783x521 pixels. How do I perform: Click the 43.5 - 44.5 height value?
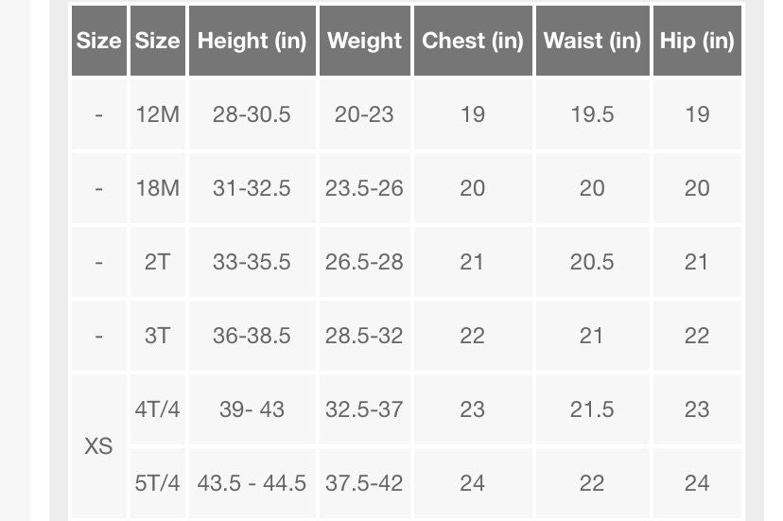252,483
